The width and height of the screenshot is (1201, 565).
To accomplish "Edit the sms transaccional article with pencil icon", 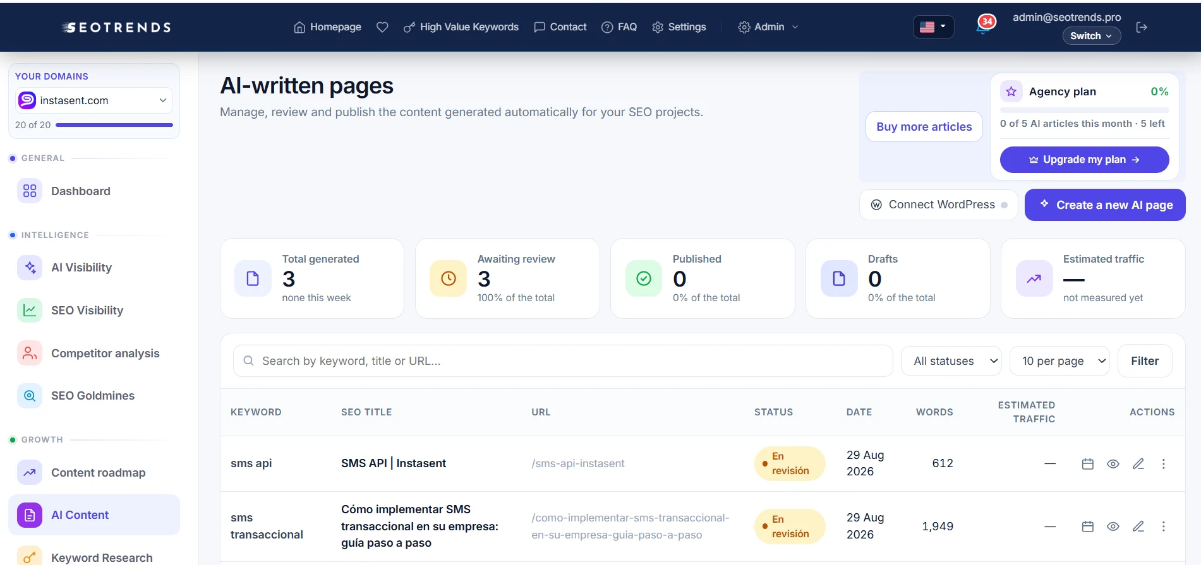I will click(x=1138, y=526).
